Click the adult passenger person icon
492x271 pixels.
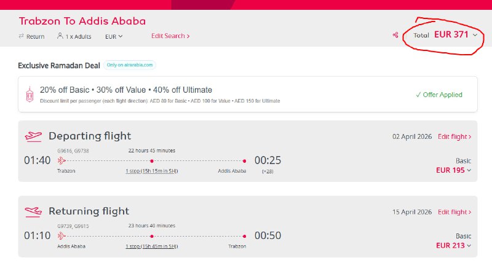(60, 36)
